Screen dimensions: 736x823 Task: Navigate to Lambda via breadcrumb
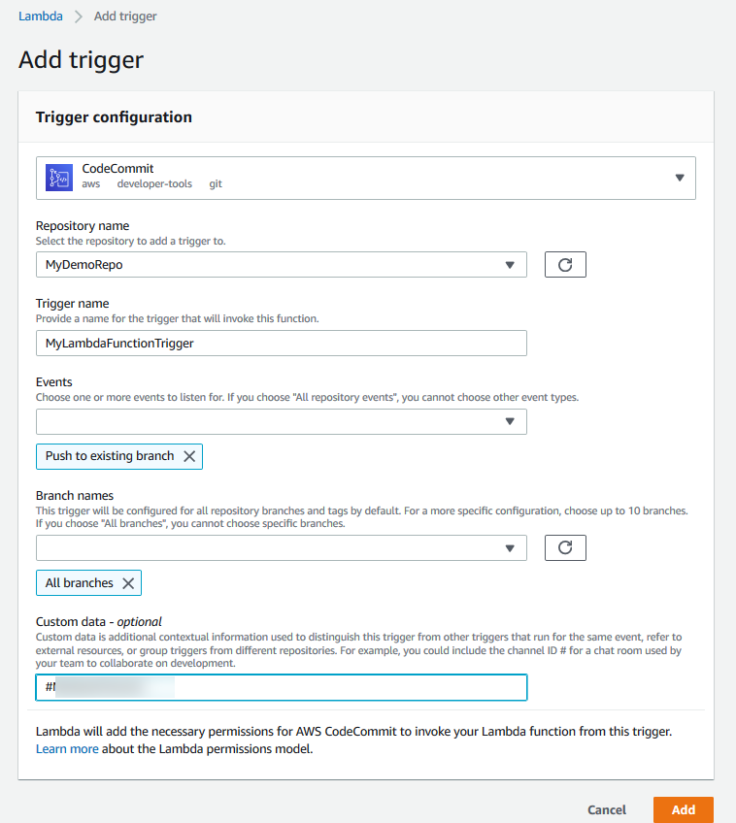40,16
